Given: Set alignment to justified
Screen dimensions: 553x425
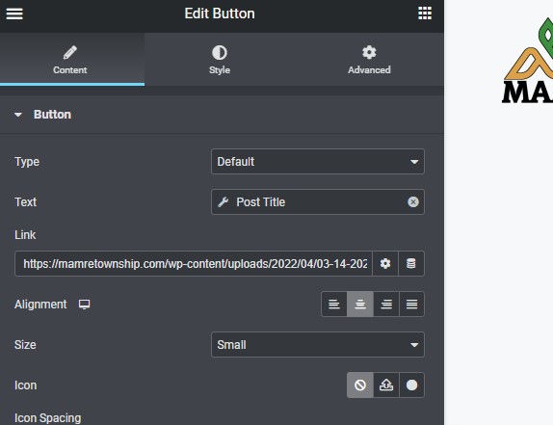Looking at the screenshot, I should 411,304.
